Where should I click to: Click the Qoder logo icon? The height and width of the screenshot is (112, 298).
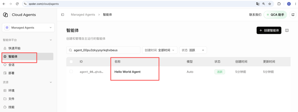(x=5, y=15)
